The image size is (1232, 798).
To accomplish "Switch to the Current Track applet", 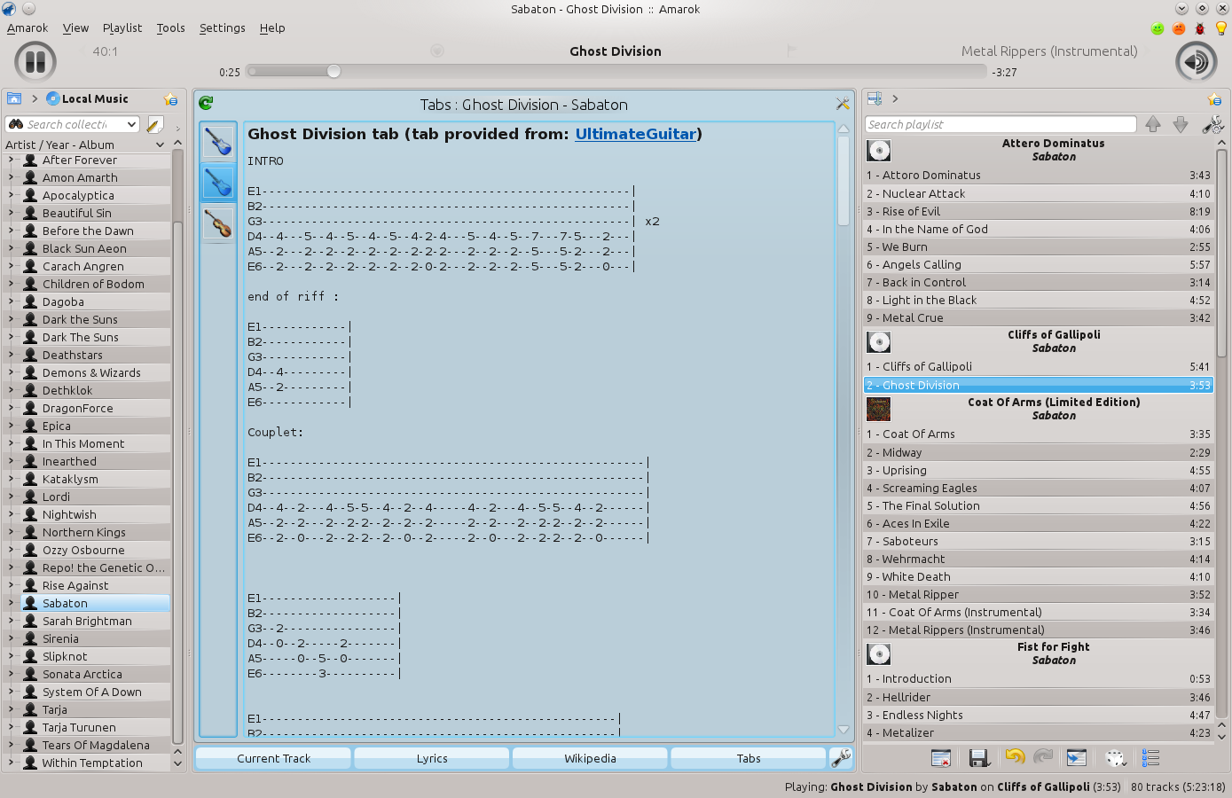I will 273,758.
